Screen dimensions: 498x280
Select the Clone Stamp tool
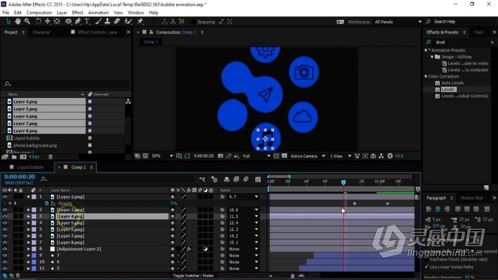tap(107, 21)
